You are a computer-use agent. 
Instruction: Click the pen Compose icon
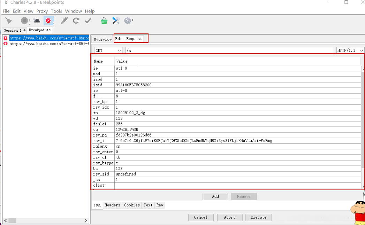[x=64, y=21]
